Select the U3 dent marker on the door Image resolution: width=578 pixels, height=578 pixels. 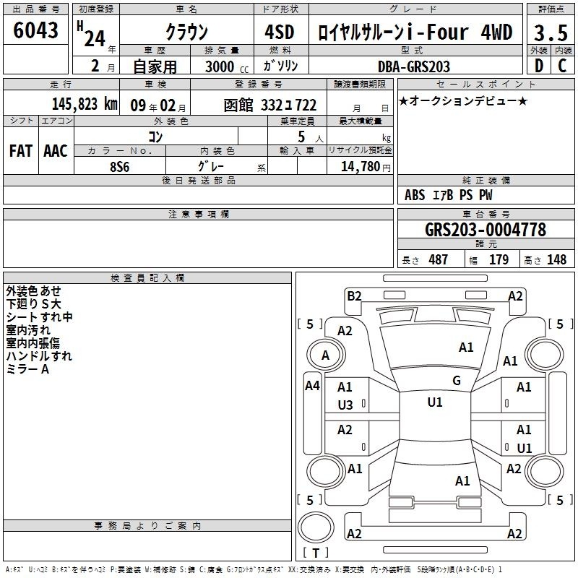345,405
